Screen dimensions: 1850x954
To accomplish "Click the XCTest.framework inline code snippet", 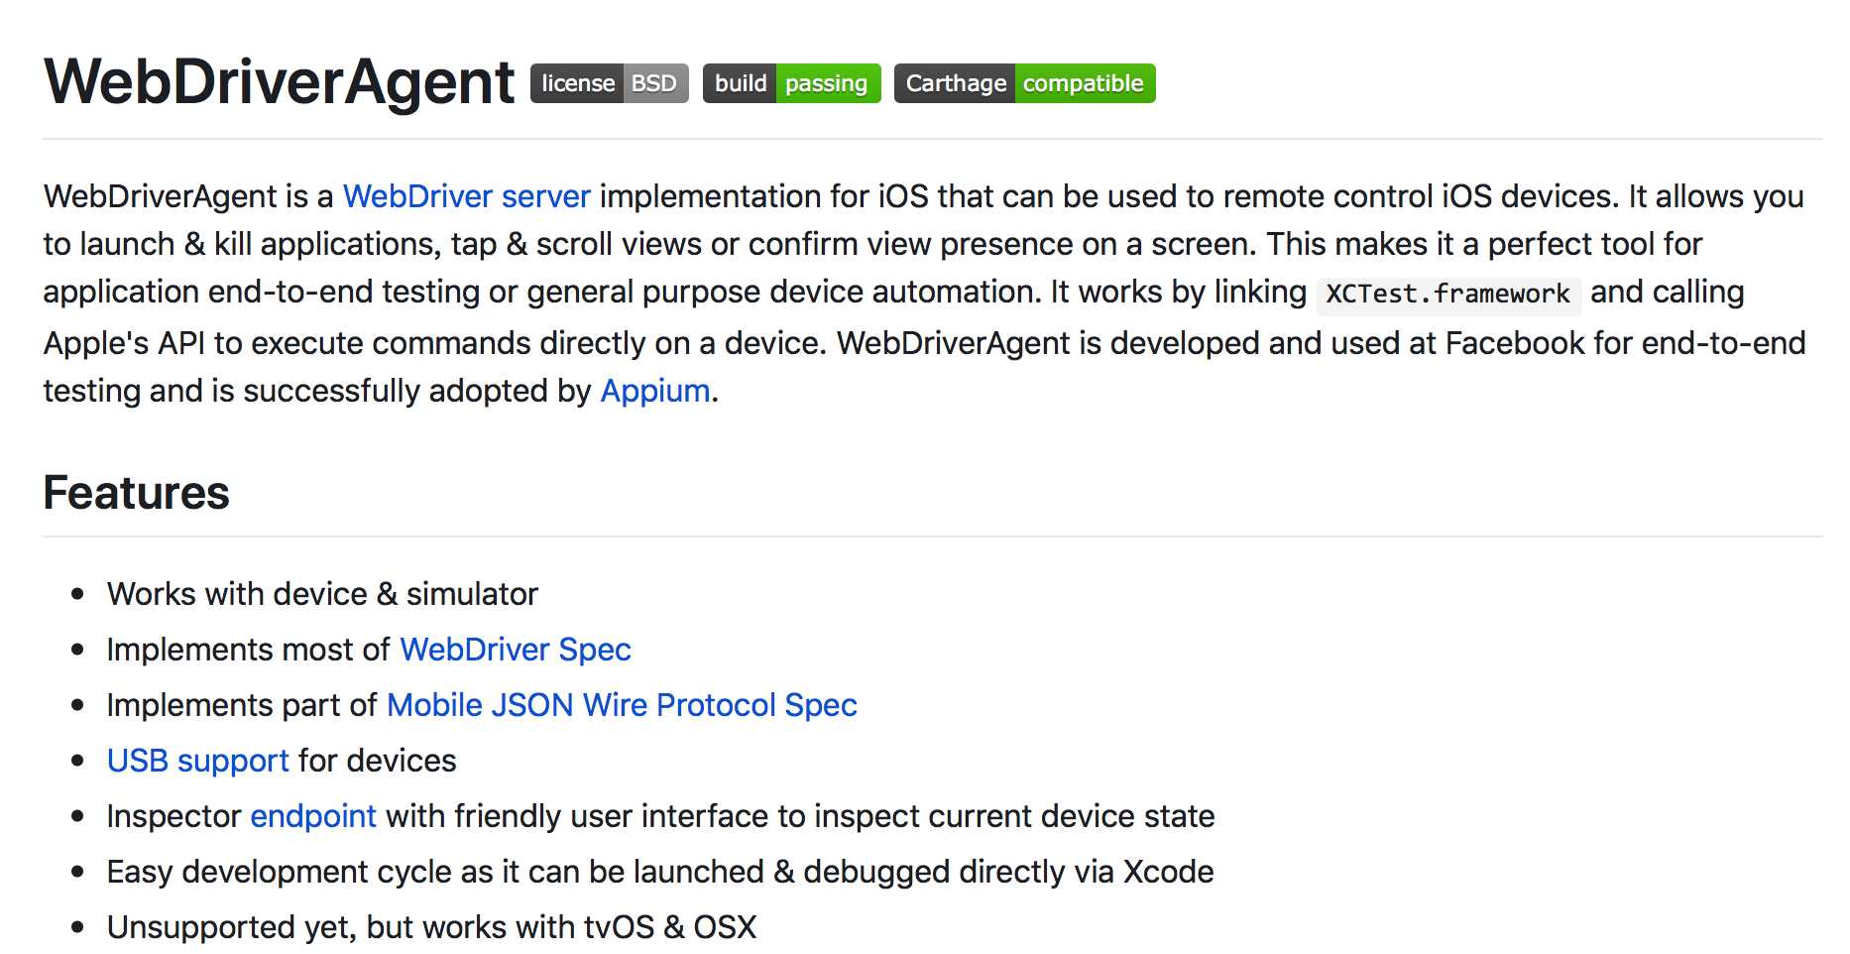I will (x=1447, y=294).
